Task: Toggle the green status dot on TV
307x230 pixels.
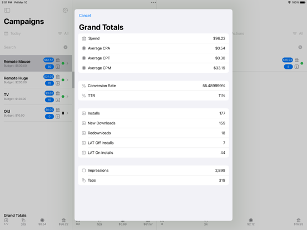Action: (x=63, y=97)
